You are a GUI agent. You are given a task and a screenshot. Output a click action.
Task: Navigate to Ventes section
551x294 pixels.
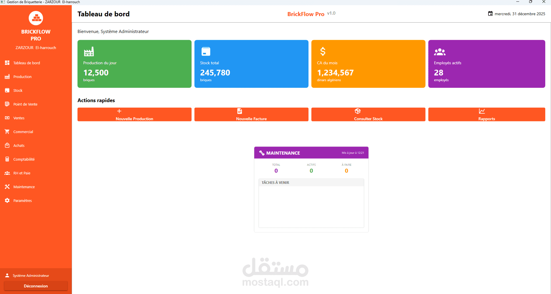pos(36,118)
